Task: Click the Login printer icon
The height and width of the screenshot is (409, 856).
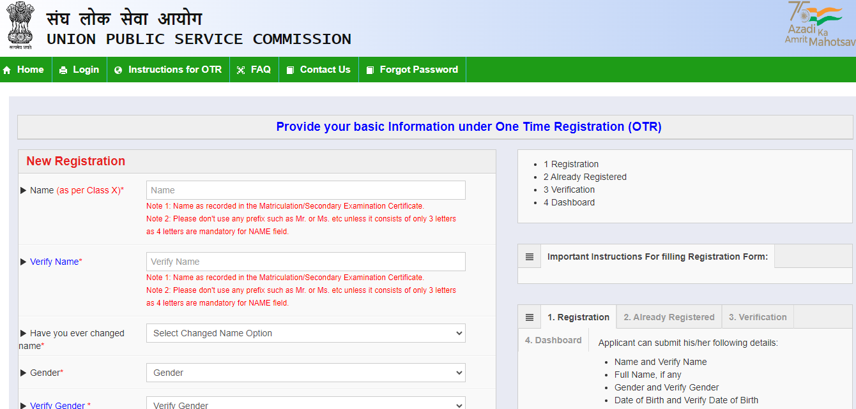Action: [x=63, y=70]
